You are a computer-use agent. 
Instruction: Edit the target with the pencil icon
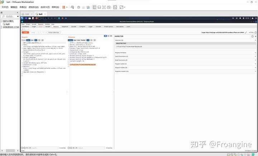coord(246,32)
